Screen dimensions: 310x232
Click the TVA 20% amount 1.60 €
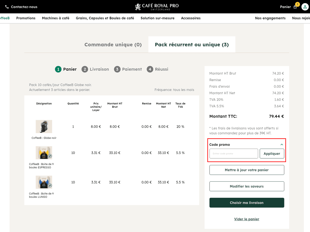279,100
